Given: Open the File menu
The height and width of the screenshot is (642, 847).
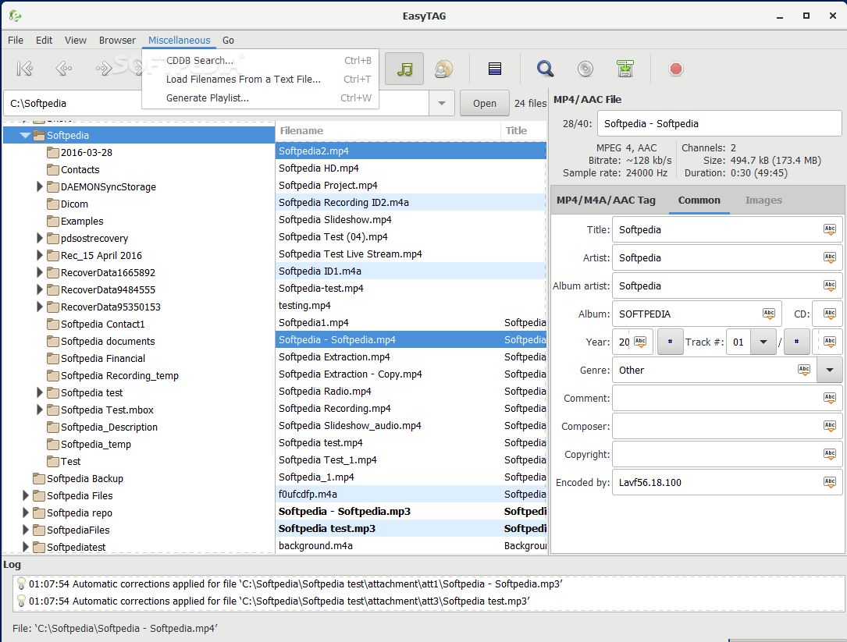Looking at the screenshot, I should coord(16,40).
